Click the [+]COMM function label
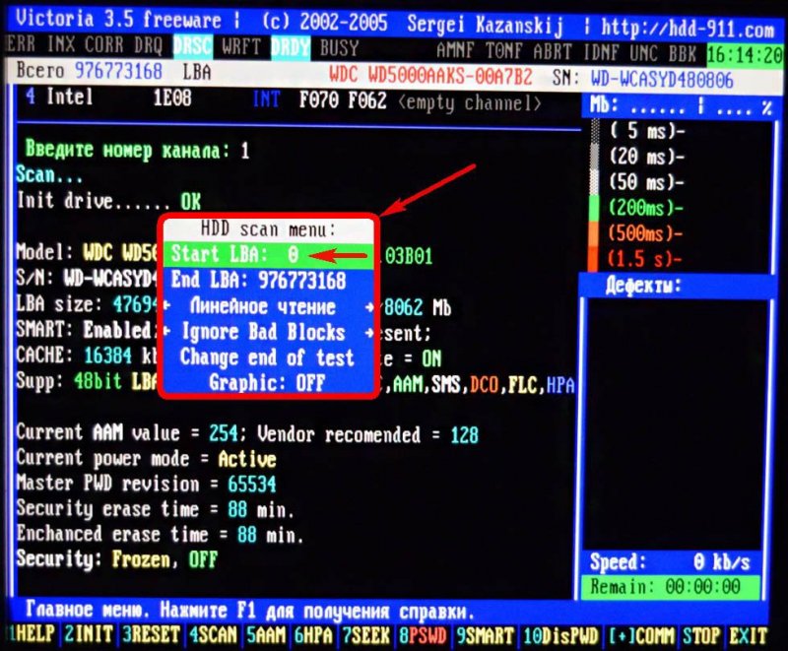This screenshot has height=651, width=788. click(641, 636)
